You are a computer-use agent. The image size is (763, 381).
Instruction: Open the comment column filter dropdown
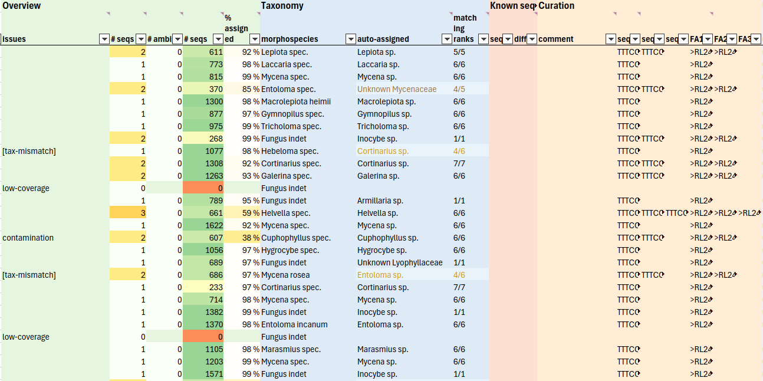coord(611,40)
